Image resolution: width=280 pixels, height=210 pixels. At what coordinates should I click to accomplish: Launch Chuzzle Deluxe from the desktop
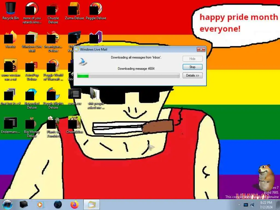point(53,13)
